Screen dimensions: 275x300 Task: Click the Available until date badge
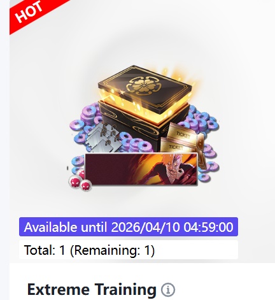(x=129, y=227)
